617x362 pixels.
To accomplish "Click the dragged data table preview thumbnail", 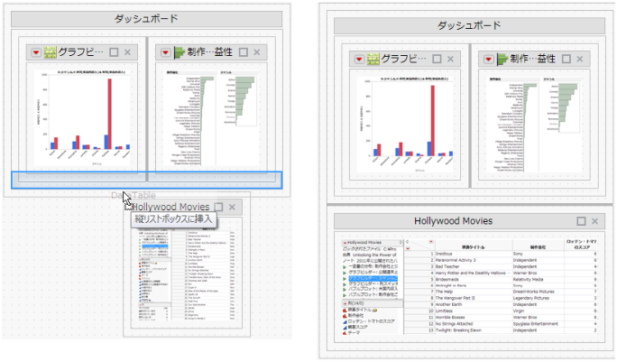I will tap(187, 274).
